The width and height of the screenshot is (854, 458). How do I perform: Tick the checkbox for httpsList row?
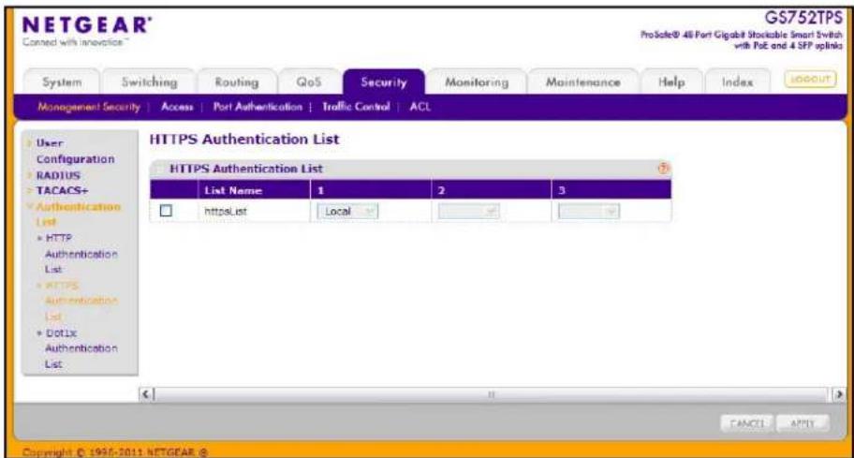pos(166,211)
